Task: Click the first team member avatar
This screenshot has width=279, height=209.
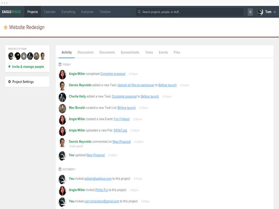Action: click(x=11, y=56)
